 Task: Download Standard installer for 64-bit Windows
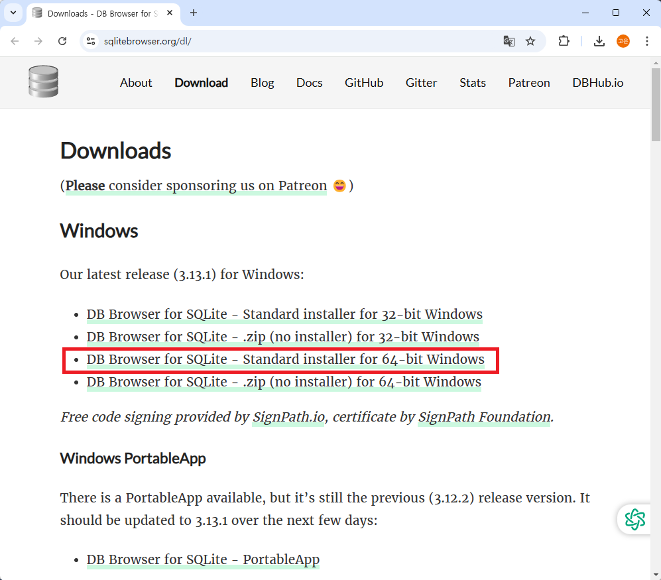285,359
